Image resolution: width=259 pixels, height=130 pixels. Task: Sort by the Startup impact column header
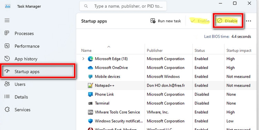(x=239, y=50)
